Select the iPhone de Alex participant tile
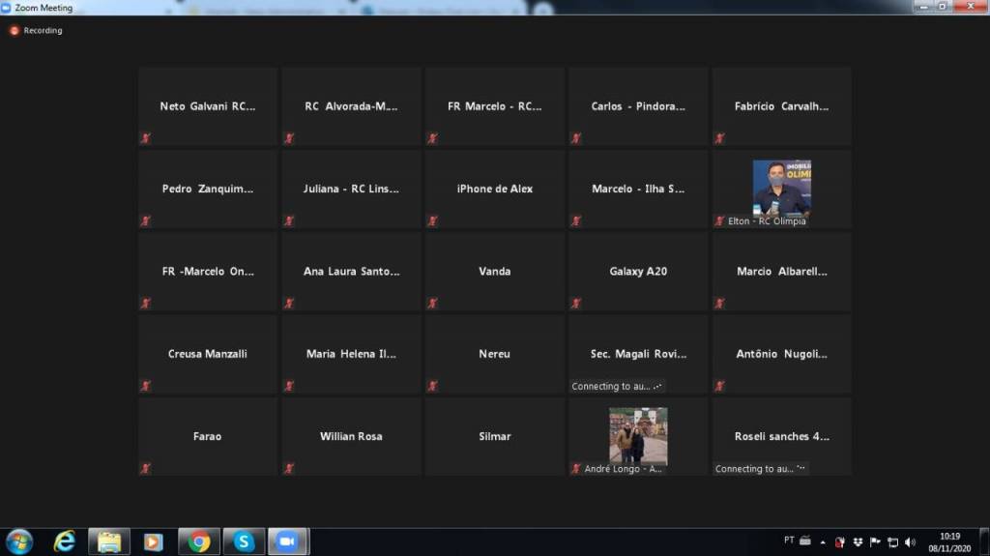 tap(495, 189)
